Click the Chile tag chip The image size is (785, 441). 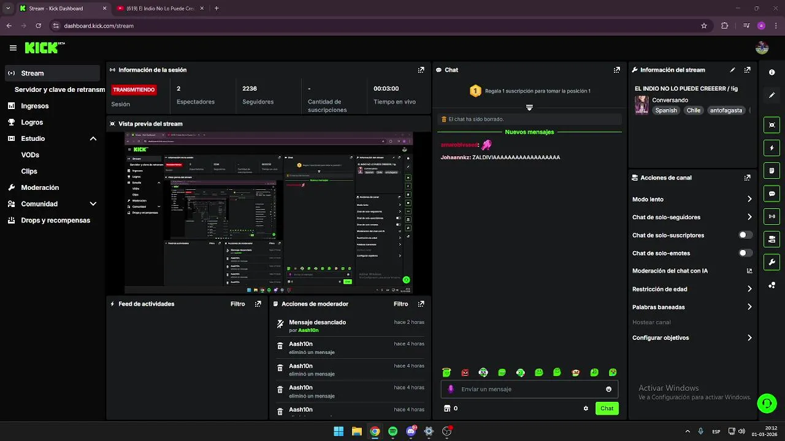point(694,110)
